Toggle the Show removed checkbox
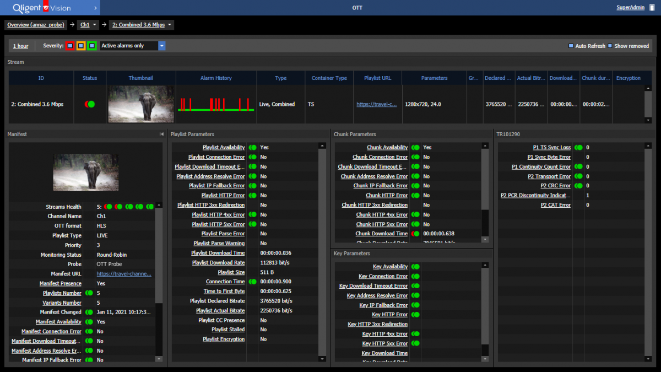The image size is (661, 372). [x=610, y=46]
